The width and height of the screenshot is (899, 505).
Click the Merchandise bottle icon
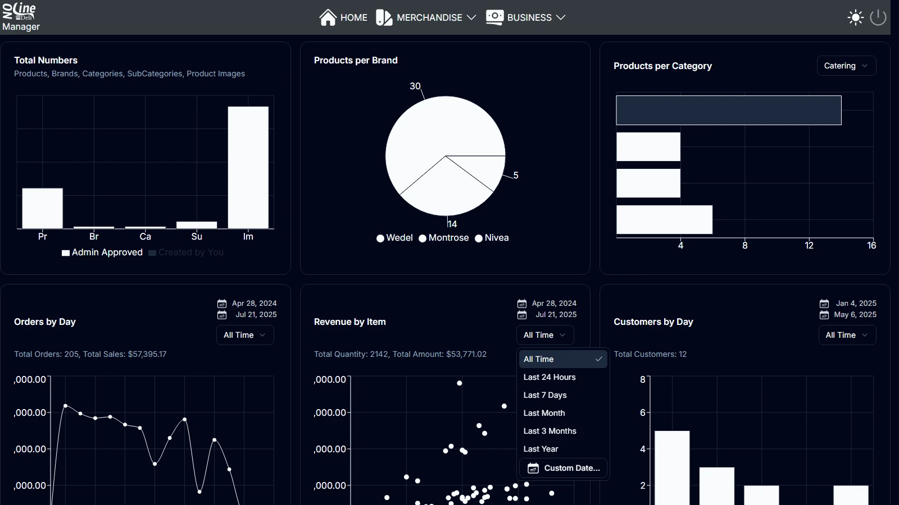[x=384, y=17]
